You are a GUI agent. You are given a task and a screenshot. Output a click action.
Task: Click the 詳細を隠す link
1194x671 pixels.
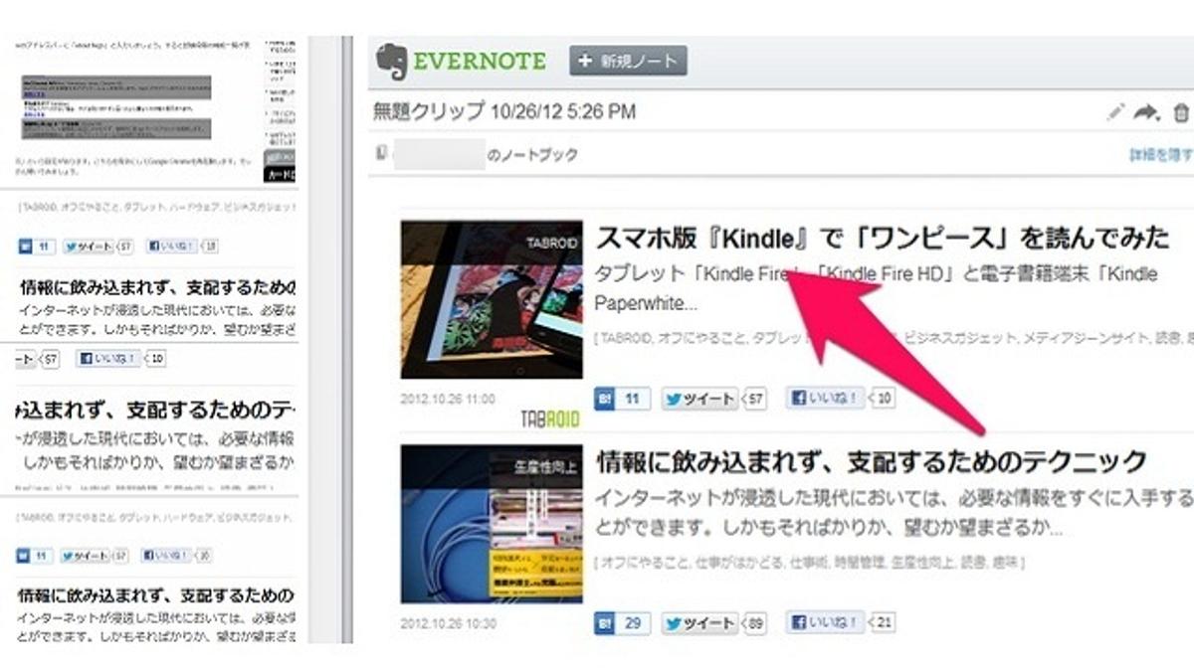point(1160,155)
